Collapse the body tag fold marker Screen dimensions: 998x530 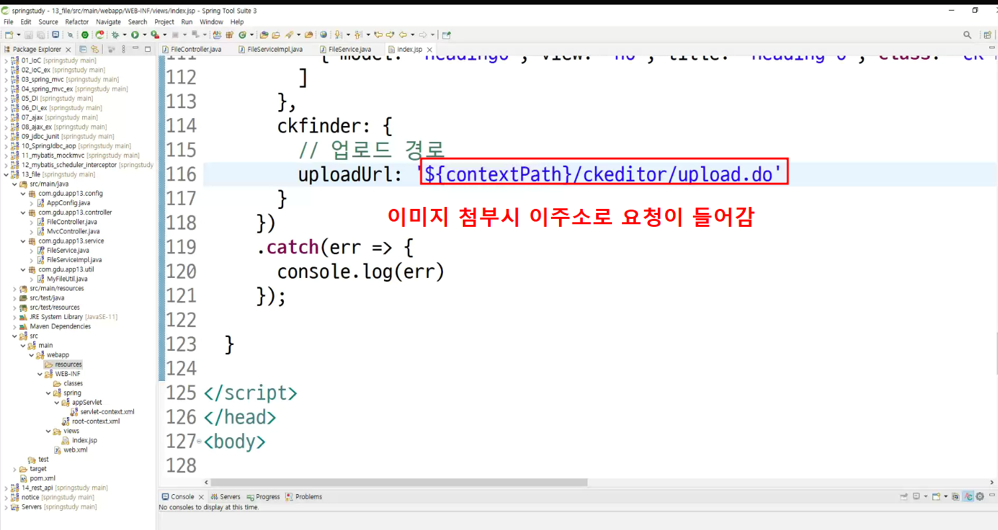200,441
